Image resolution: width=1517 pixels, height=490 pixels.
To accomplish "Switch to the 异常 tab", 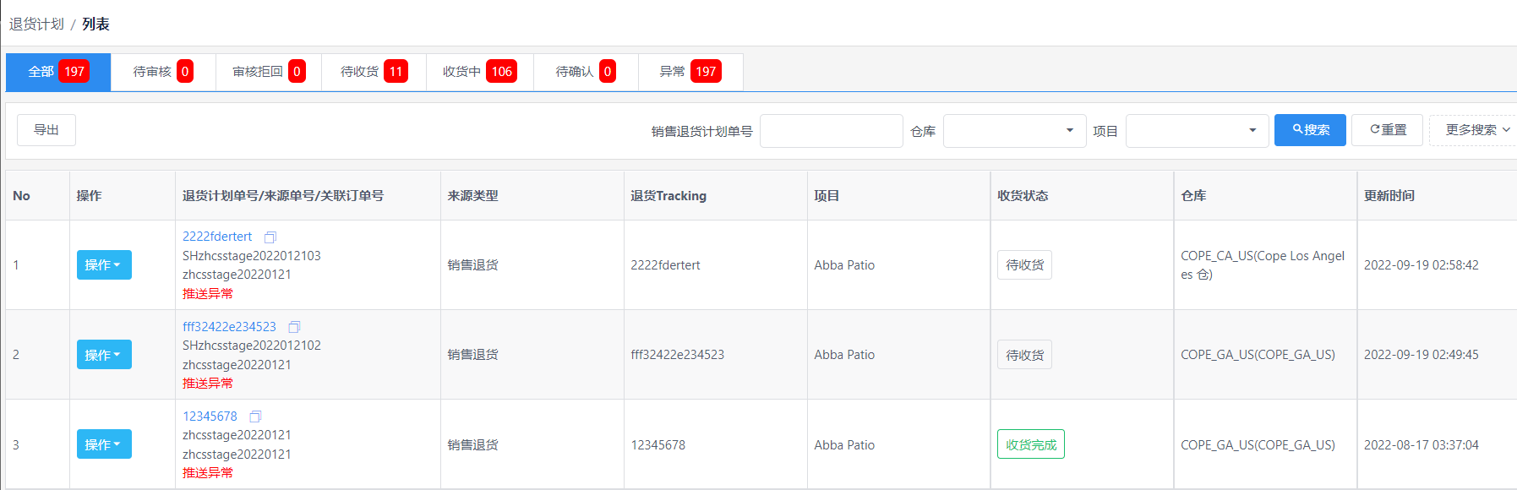I will [x=690, y=72].
